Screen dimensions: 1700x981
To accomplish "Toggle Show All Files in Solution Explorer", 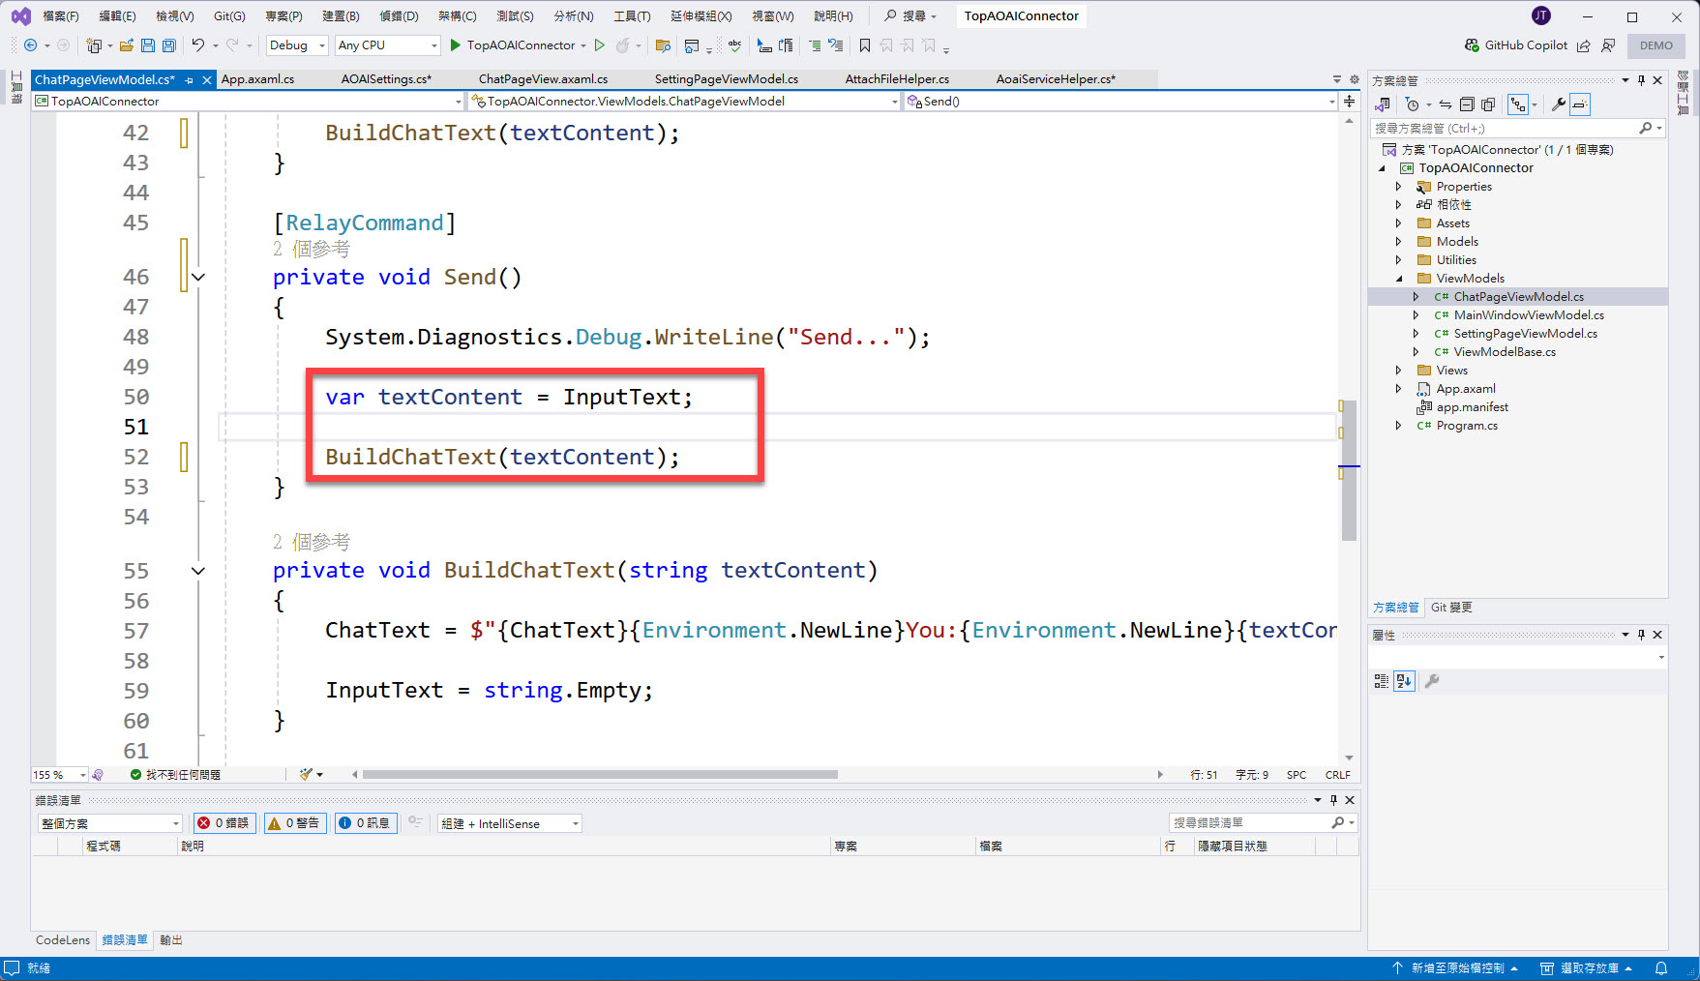I will [1488, 104].
